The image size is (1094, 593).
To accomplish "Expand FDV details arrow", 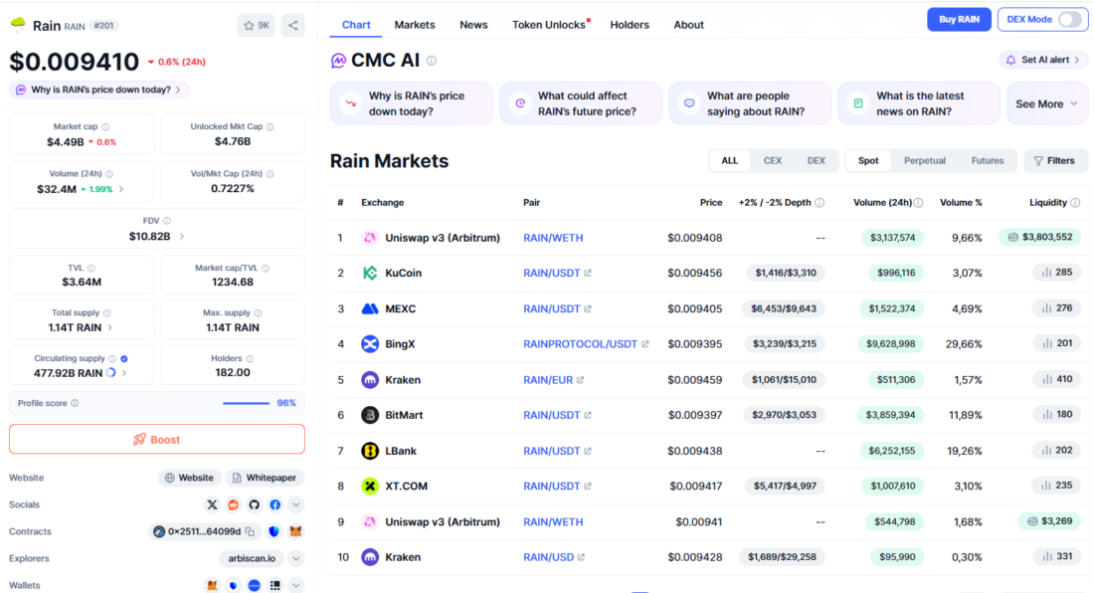I will 181,237.
